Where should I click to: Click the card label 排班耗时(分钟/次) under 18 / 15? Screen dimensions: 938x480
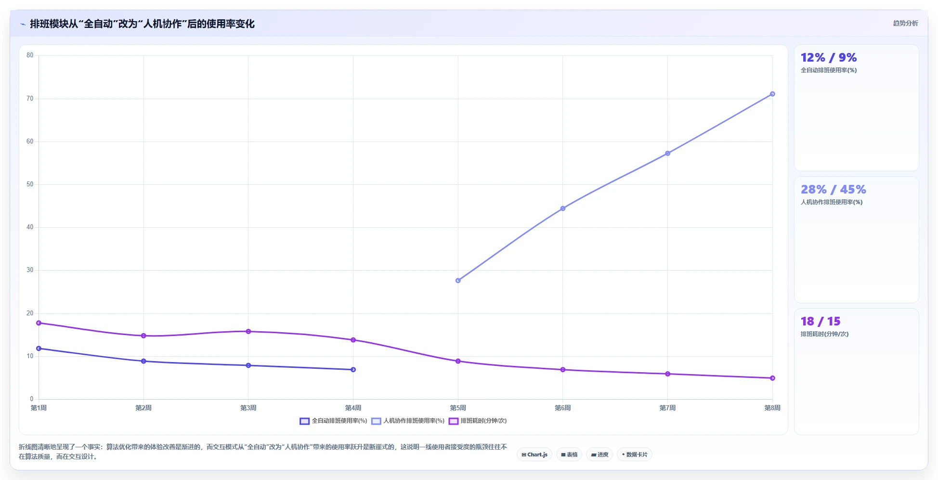(x=824, y=334)
